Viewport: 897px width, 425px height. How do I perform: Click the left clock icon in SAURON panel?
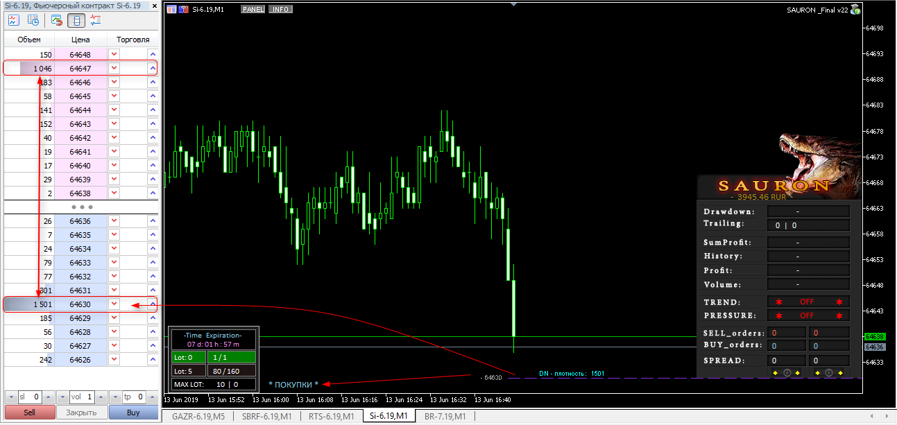(787, 372)
